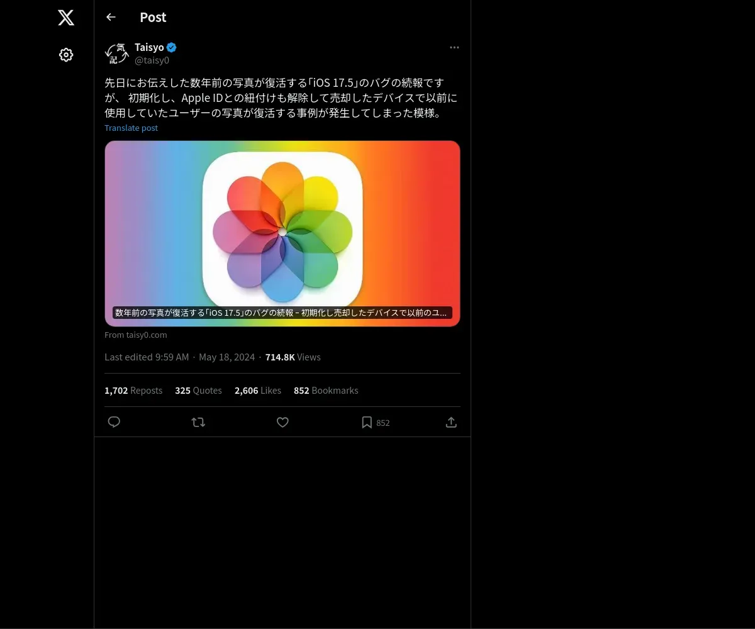755x629 pixels.
Task: Click Translate post link
Action: [131, 128]
